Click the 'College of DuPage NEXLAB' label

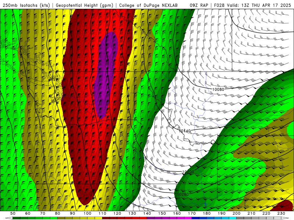pos(148,5)
